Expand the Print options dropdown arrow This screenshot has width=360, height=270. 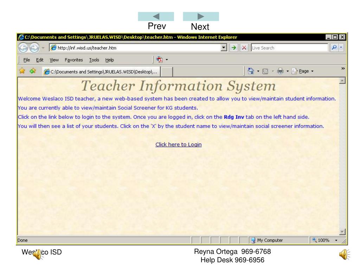click(x=288, y=71)
